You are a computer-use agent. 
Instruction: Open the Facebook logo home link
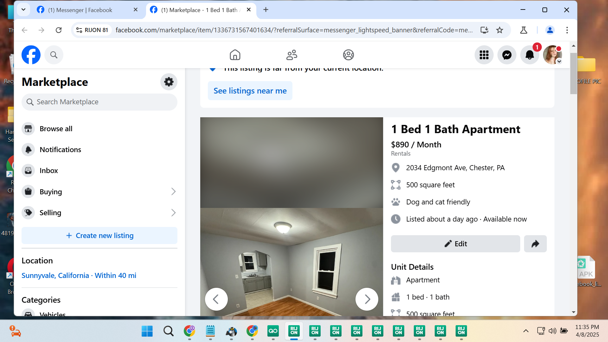[x=31, y=55]
